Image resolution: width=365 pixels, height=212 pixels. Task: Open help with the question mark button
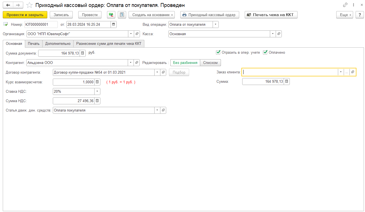pyautogui.click(x=359, y=15)
